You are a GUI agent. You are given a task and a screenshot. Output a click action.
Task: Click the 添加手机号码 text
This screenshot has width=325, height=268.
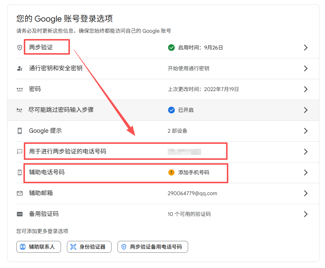[194, 172]
